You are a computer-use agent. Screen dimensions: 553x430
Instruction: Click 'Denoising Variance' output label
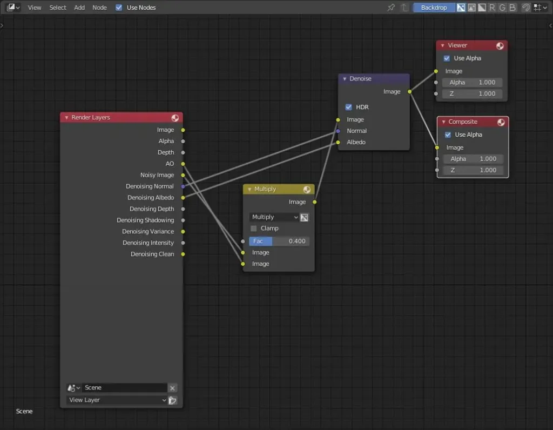[x=148, y=232]
